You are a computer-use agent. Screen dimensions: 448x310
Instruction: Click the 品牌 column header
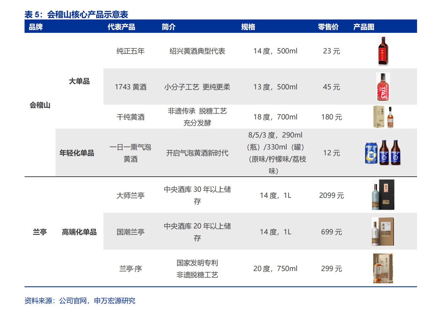pyautogui.click(x=36, y=27)
